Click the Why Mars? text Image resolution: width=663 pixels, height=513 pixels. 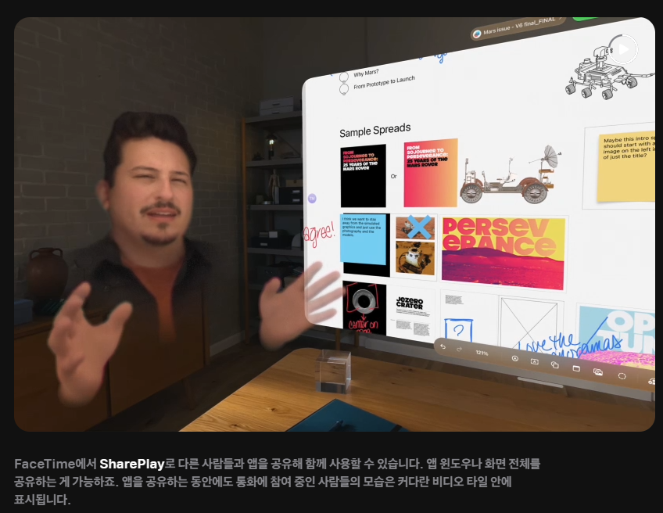366,74
